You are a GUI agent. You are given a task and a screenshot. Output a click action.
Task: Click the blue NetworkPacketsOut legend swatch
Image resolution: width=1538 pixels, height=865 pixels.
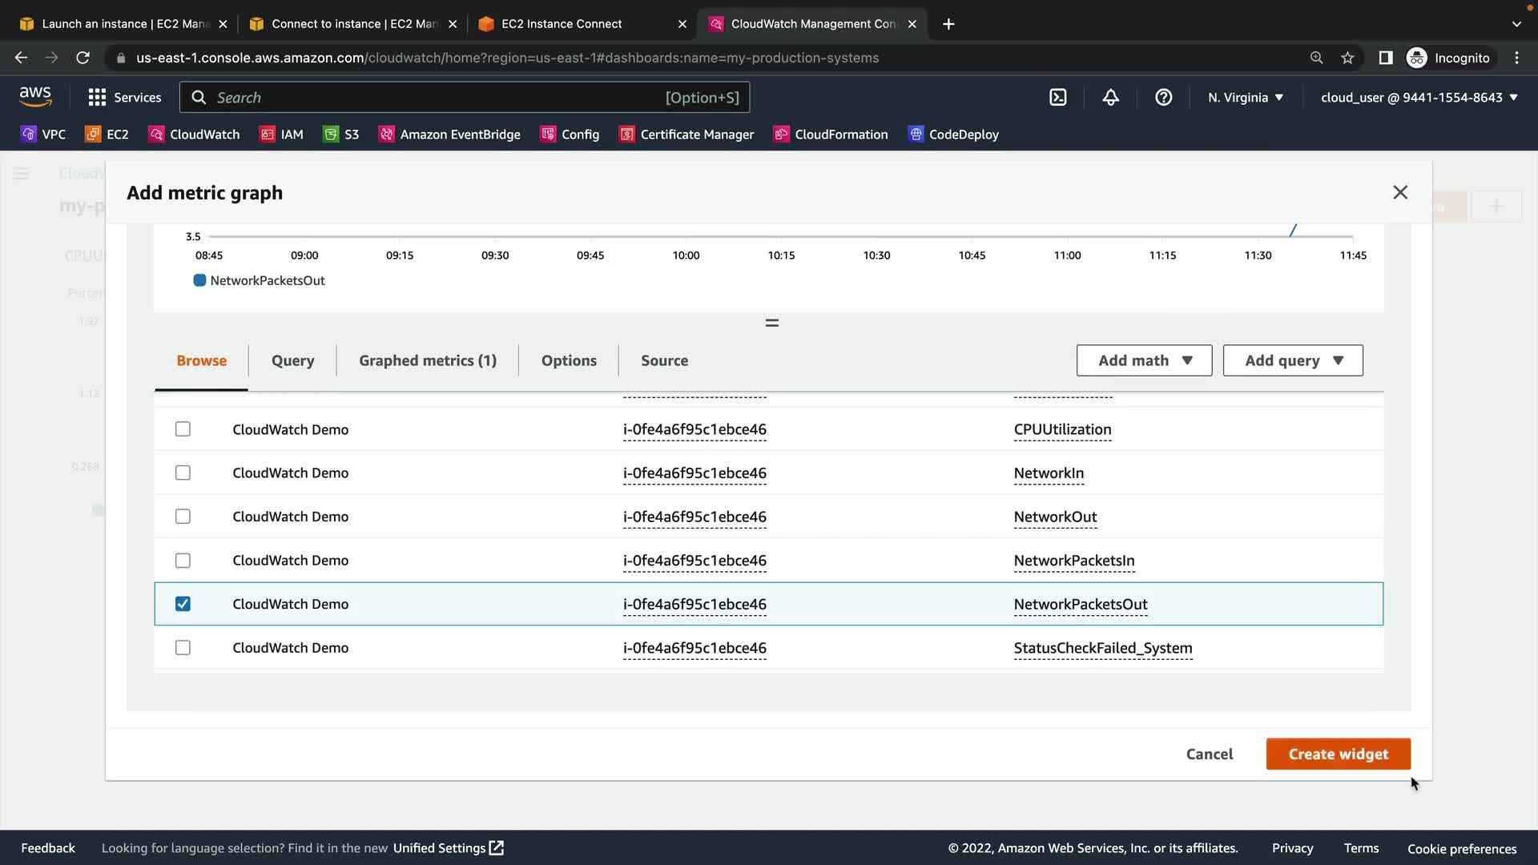(x=199, y=280)
